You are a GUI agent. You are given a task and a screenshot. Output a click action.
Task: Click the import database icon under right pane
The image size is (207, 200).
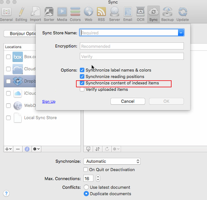(x=88, y=149)
